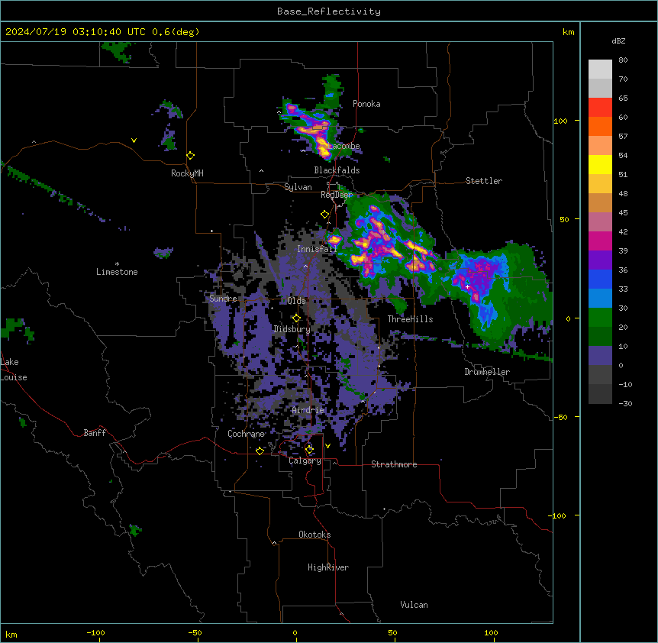Screen dimensions: 658x643
Task: Click the Vulcan label
Action: tap(414, 605)
